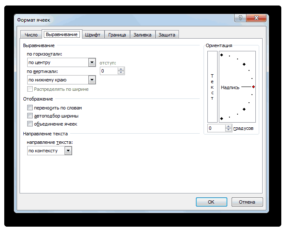Screen dimensions: 283x227
Task: Go to the Граница tab
Action: tap(117, 35)
